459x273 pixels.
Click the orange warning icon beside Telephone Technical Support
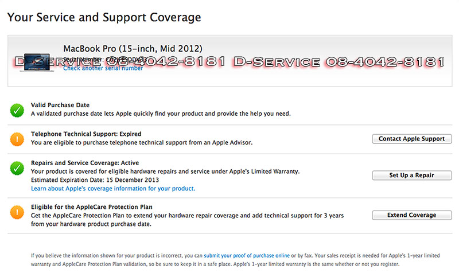tap(16, 139)
